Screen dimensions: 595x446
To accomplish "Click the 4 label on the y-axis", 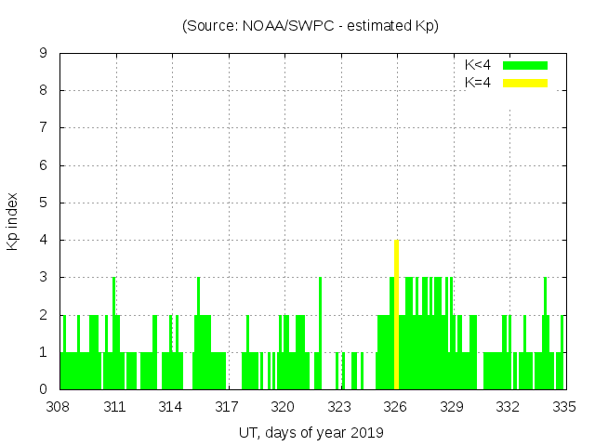I will (x=43, y=241).
